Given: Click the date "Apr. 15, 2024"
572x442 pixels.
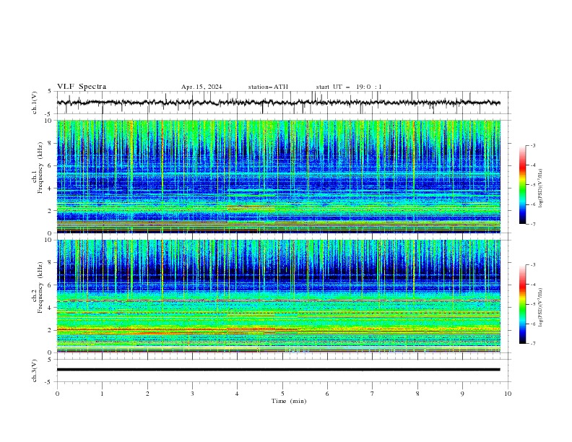Looking at the screenshot, I should (201, 87).
